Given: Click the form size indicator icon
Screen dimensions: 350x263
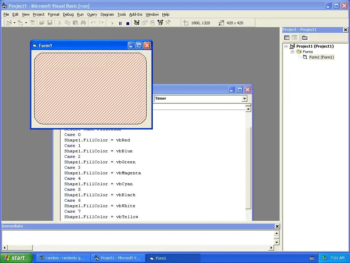Looking at the screenshot, I should point(221,23).
